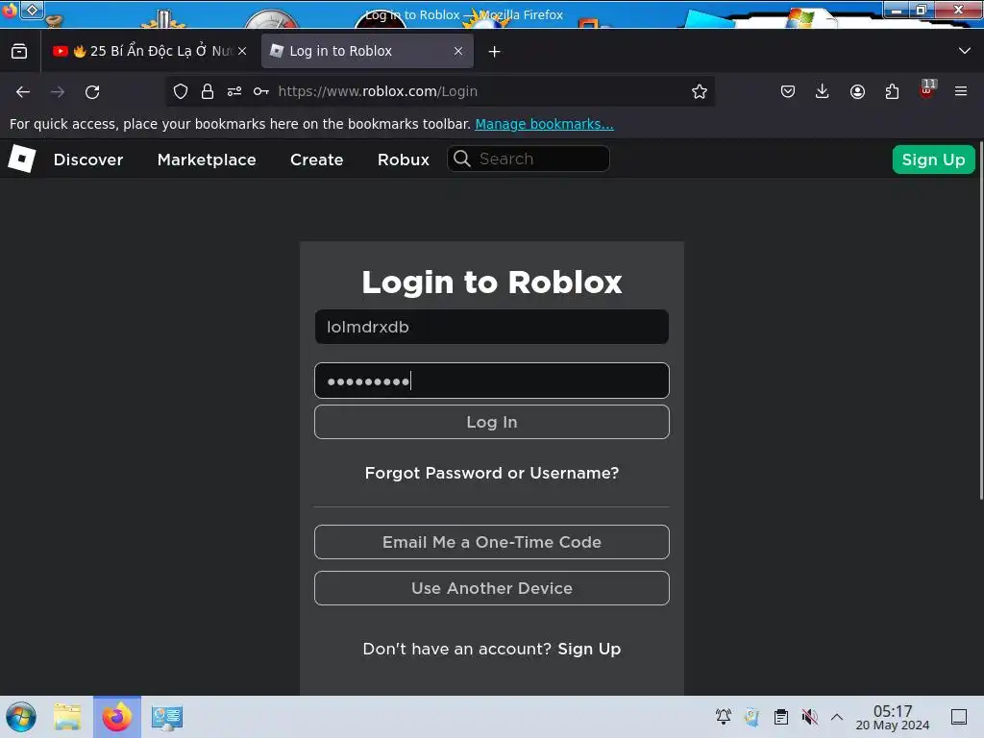
Task: Switch to the YouTube 25 Bí Ẩn tab
Action: [x=151, y=52]
